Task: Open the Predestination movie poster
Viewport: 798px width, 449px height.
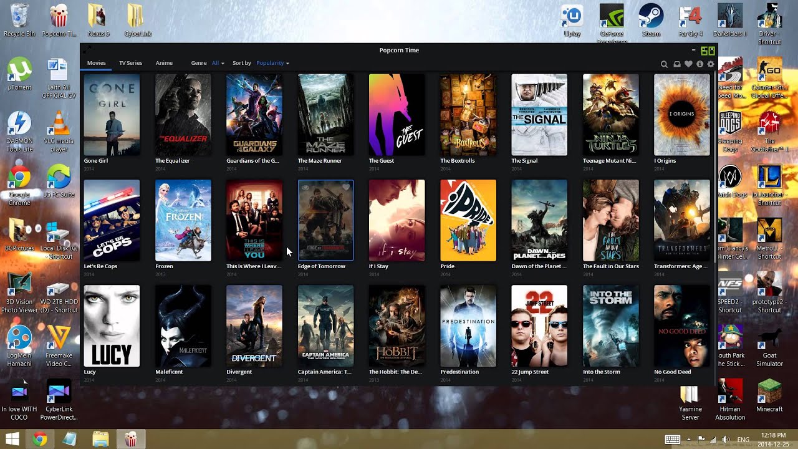Action: pos(468,326)
